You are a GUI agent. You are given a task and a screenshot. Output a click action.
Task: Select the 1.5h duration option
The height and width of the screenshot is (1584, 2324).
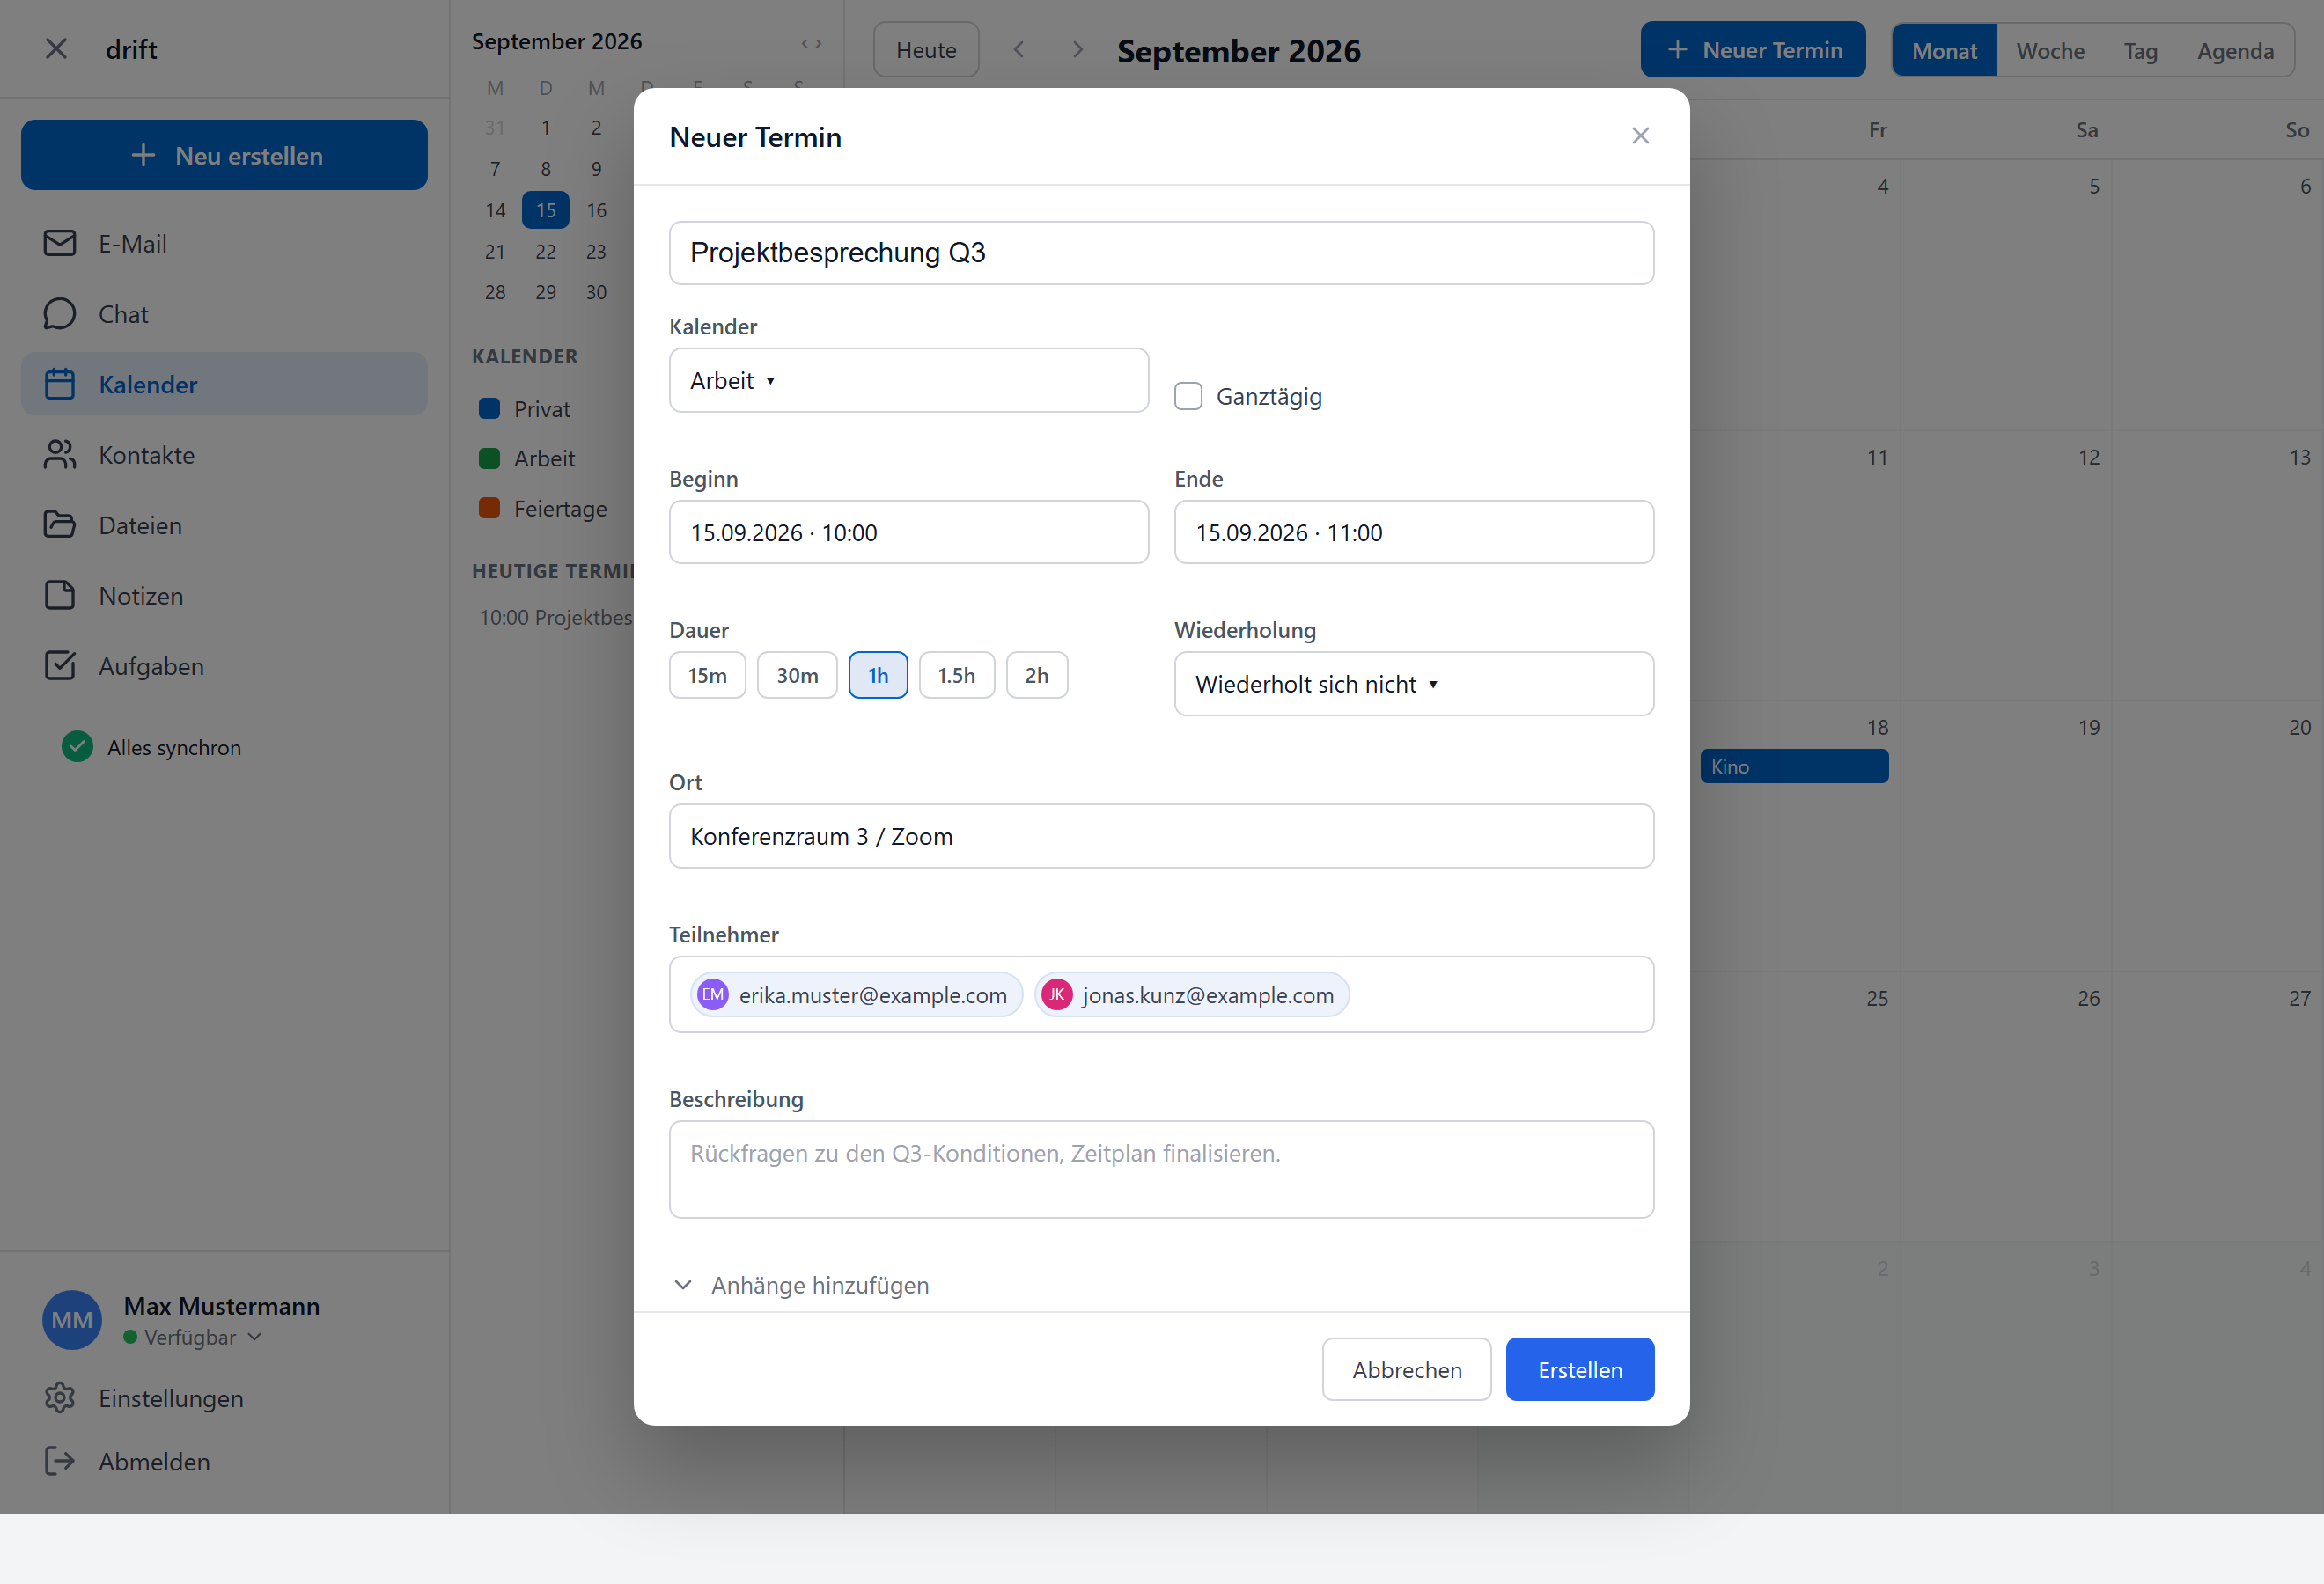[x=956, y=676]
